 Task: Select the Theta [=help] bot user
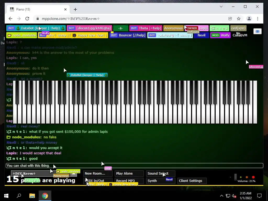146,28
